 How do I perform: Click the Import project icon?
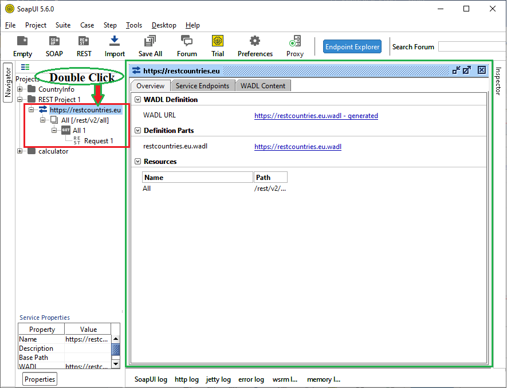pyautogui.click(x=115, y=41)
